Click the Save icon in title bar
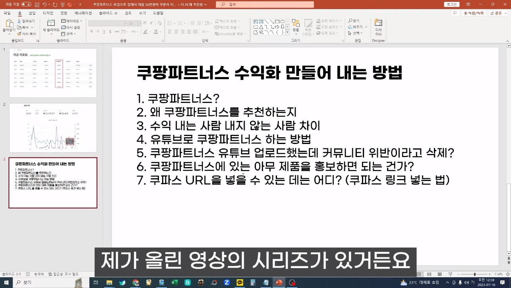Image resolution: width=511 pixels, height=288 pixels. (37, 4)
